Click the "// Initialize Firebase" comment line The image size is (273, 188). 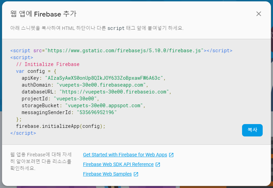48,64
